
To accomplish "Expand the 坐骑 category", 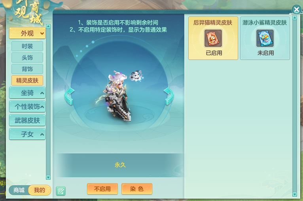I will click(27, 93).
